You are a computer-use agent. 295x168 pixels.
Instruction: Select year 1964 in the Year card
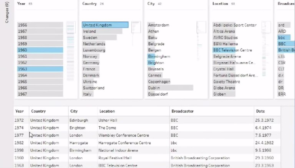coord(40,75)
